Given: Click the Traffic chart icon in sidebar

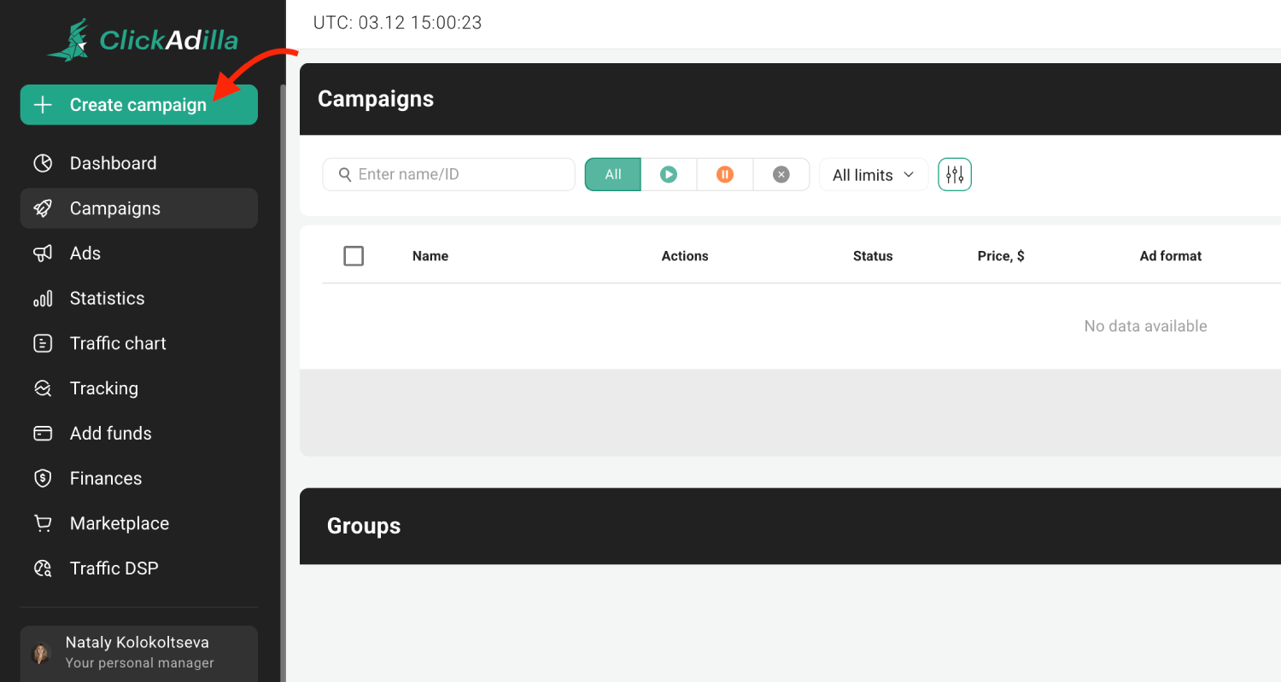Looking at the screenshot, I should coord(43,343).
